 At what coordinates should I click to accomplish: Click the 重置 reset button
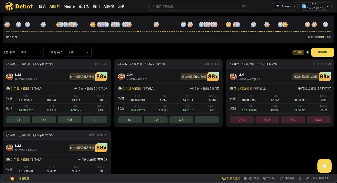(298, 52)
